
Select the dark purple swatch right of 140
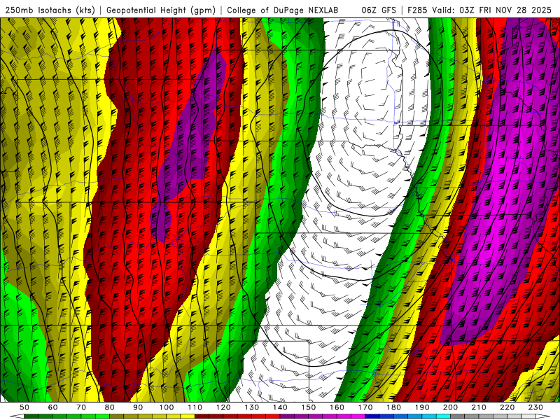(x=287, y=416)
